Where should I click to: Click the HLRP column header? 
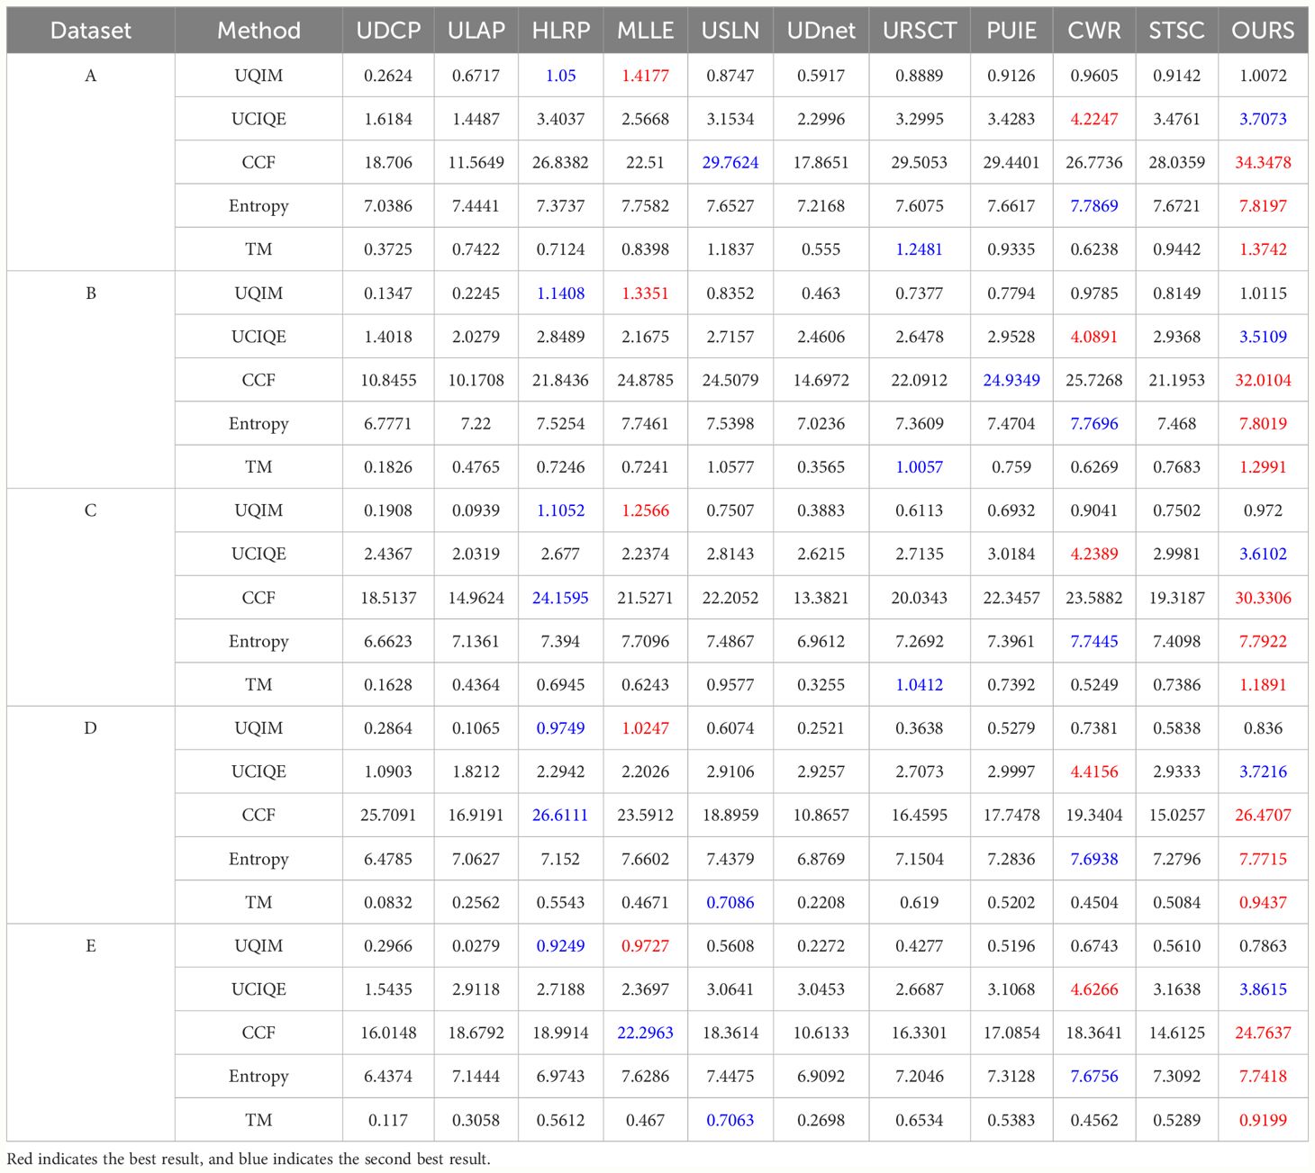coord(560,31)
